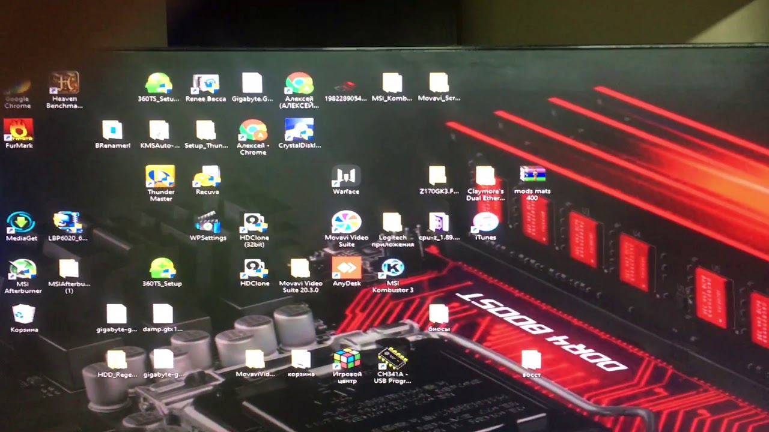
Task: Select the mods mats 400 icon
Action: pos(532,183)
